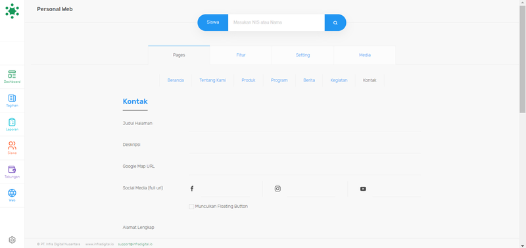Open the Berita sub-page

point(309,80)
